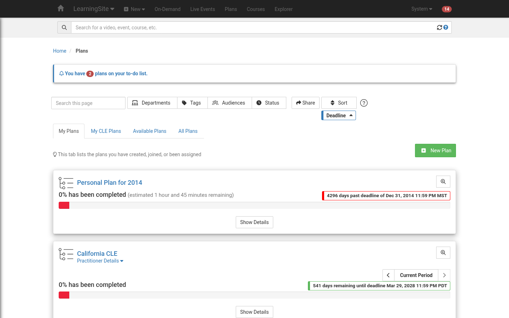Show Details for California CLE

pyautogui.click(x=255, y=312)
